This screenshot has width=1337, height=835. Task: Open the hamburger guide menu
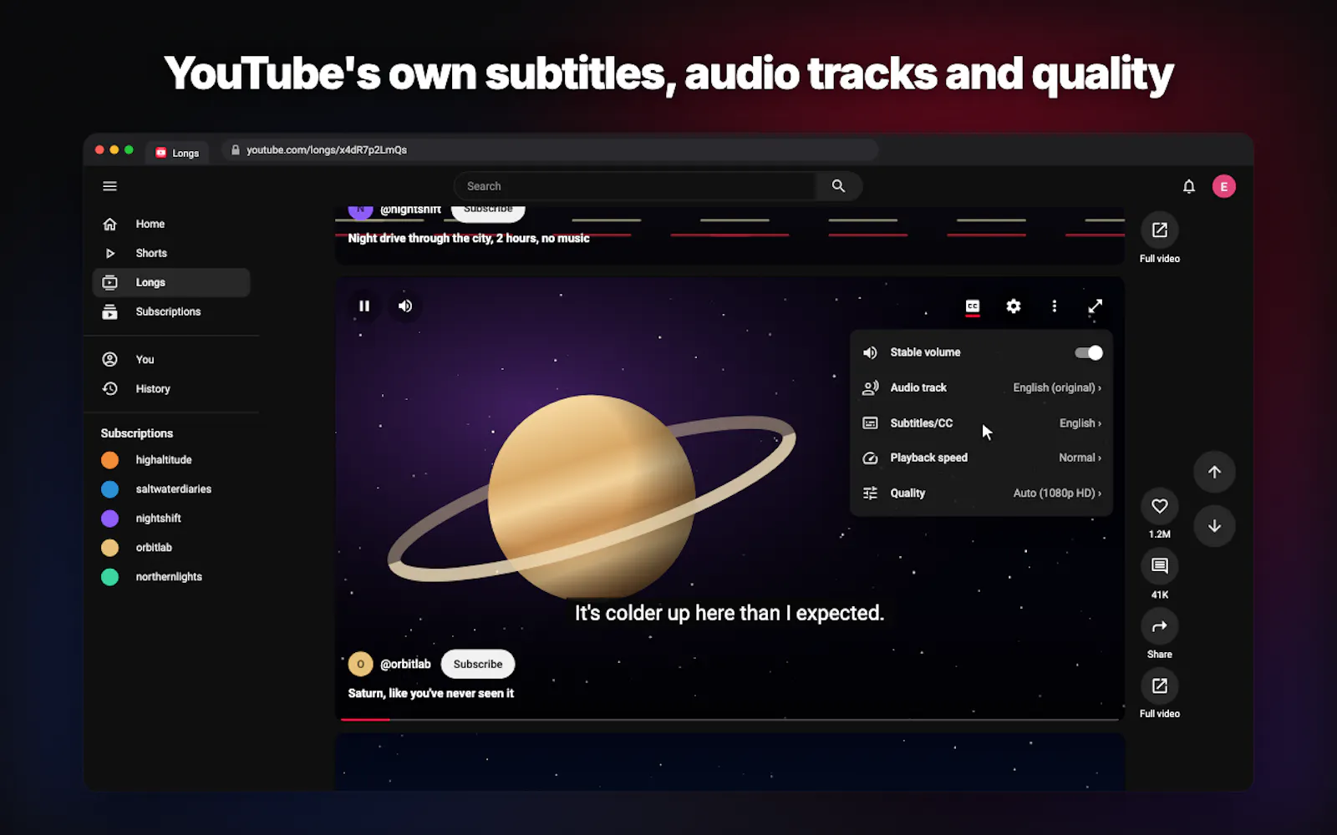click(x=109, y=186)
